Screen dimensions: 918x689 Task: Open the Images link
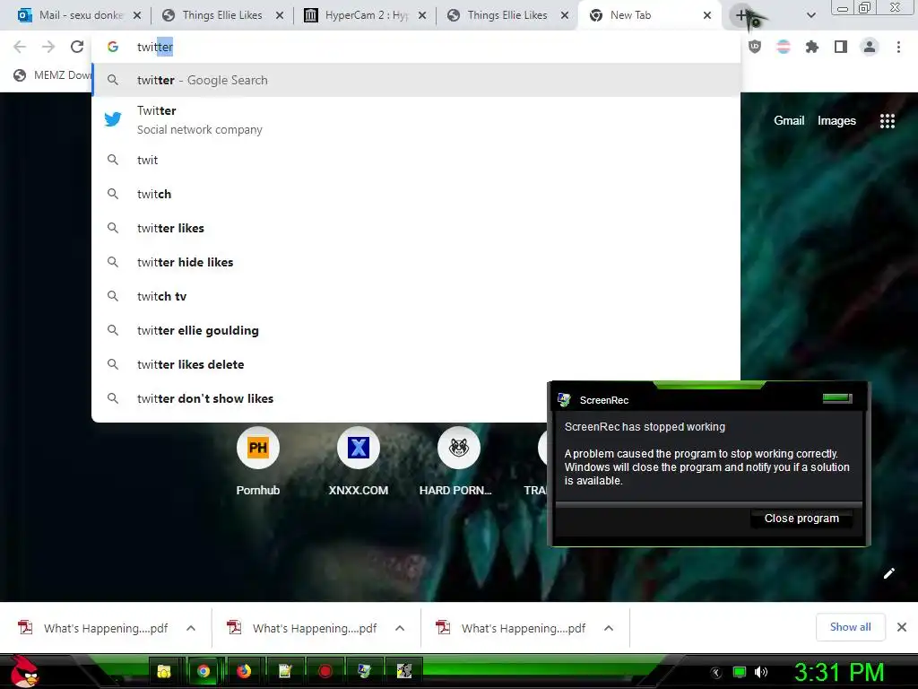tap(836, 121)
